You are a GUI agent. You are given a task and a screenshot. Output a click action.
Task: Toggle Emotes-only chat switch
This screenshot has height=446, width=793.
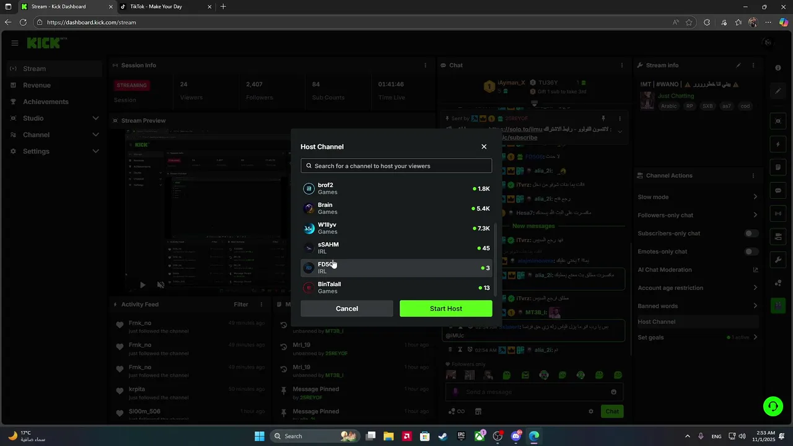pyautogui.click(x=751, y=251)
